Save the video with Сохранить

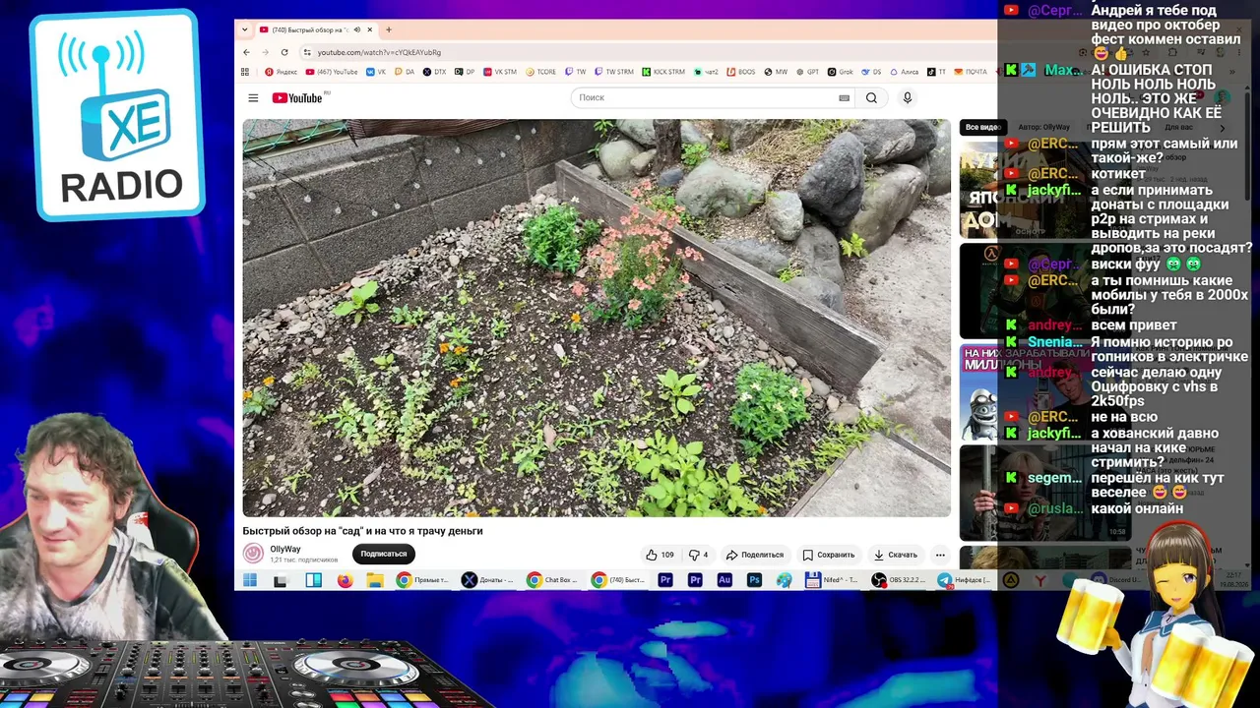[x=829, y=555]
